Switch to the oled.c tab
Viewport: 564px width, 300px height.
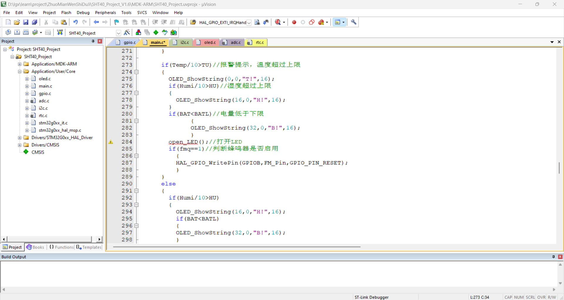[x=207, y=42]
